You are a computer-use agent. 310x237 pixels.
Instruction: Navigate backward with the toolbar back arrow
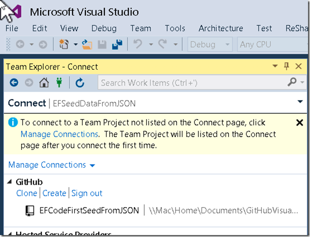pyautogui.click(x=20, y=44)
